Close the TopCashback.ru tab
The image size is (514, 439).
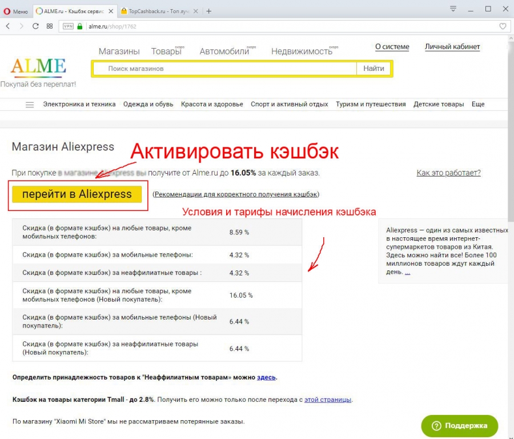click(x=196, y=11)
